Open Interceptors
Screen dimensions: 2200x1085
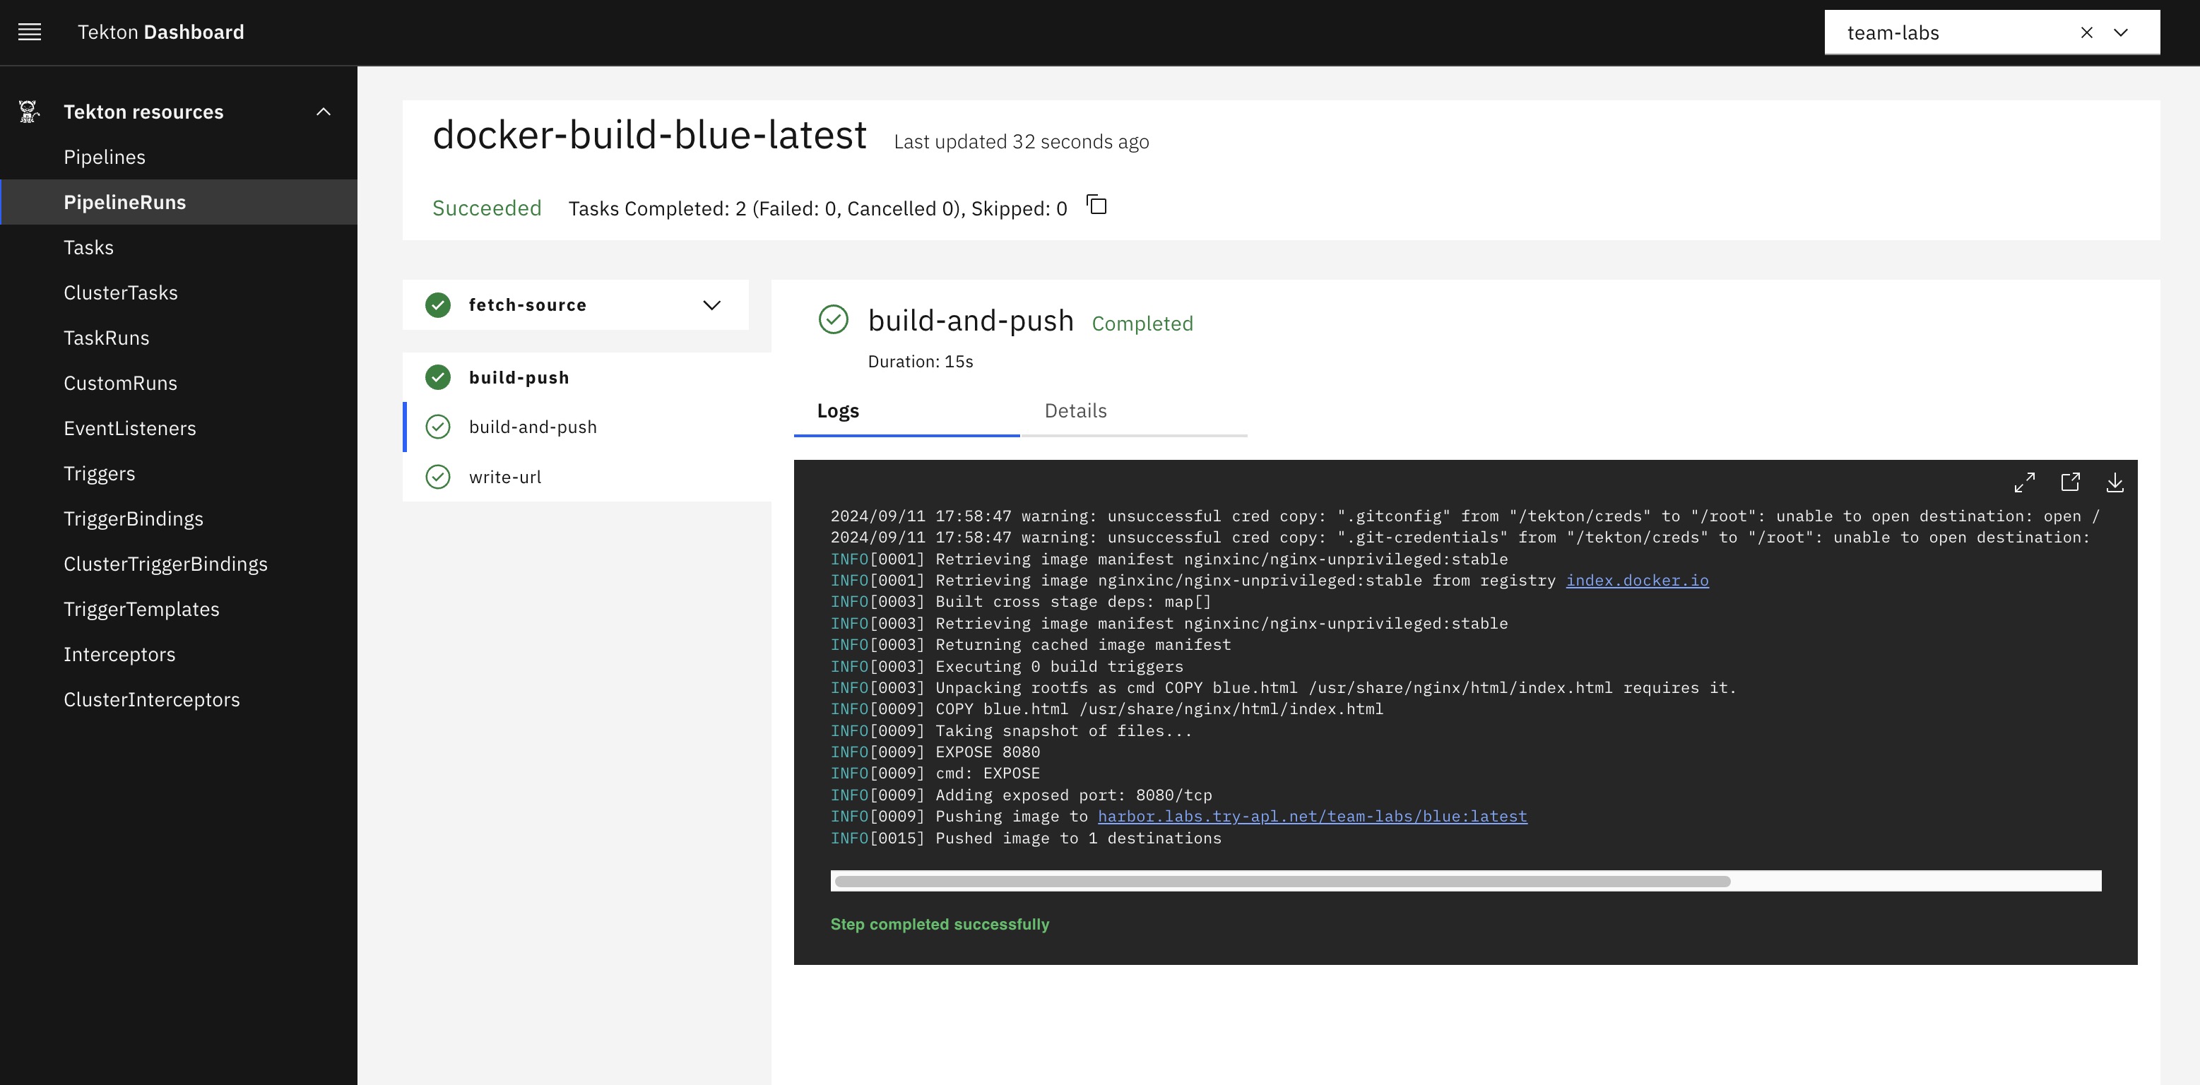[x=179, y=655]
